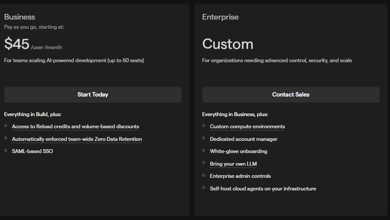Click the bullet icon beside Enterprise admin controls
Screen dimensions: 390x220
pos(204,175)
